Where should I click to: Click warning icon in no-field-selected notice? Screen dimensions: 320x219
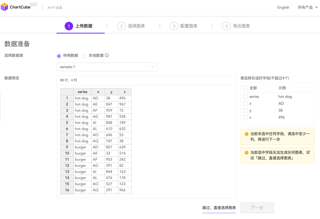247,134
